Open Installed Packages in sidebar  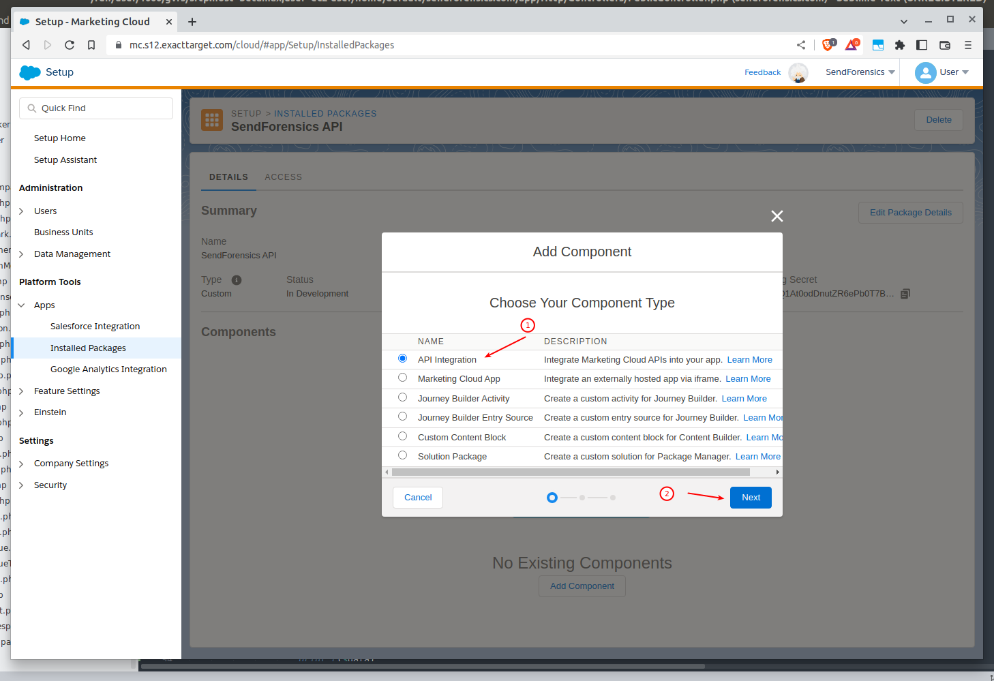pyautogui.click(x=88, y=348)
